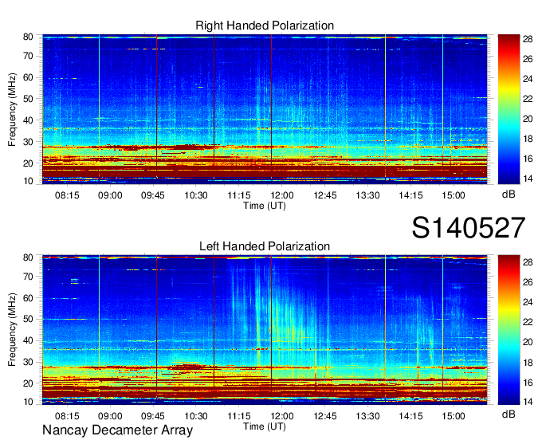Screen dimensions: 542x440
Task: Click the 14:15 time tick of Right Handed plot
Action: 410,195
